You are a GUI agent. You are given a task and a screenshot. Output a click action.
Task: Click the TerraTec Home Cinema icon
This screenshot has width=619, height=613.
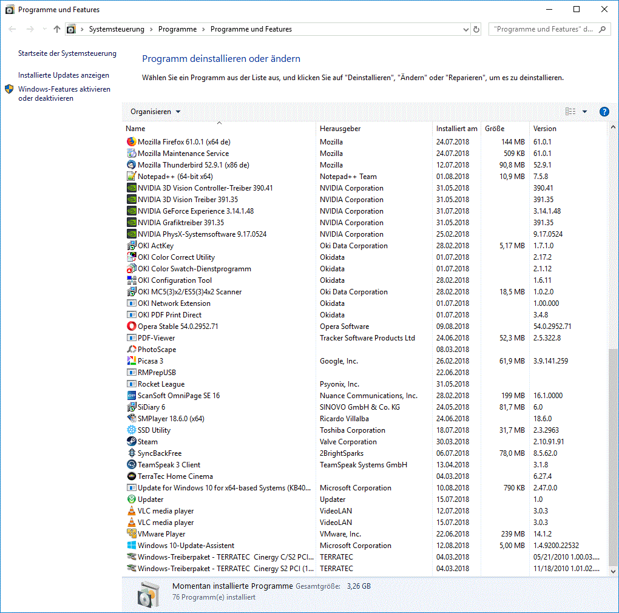(132, 476)
